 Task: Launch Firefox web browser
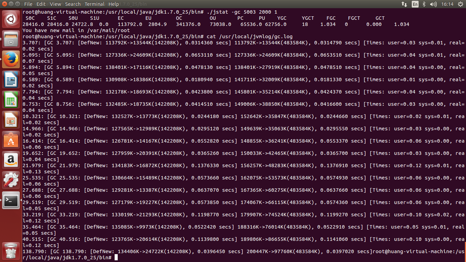[x=11, y=60]
